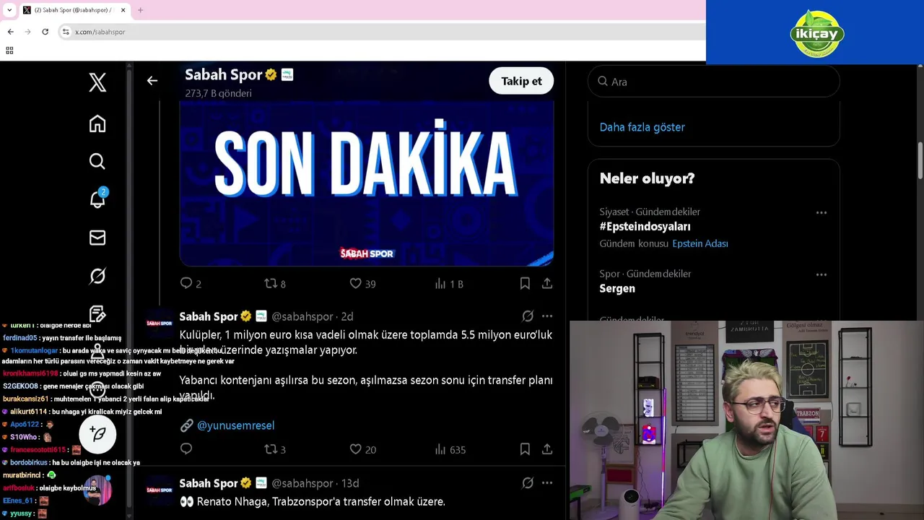924x520 pixels.
Task: Bookmark the SON DAKİKA post
Action: click(525, 284)
